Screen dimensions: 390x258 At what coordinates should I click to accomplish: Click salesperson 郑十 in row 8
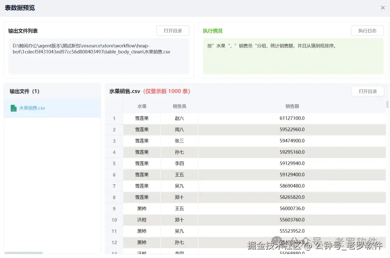179,197
